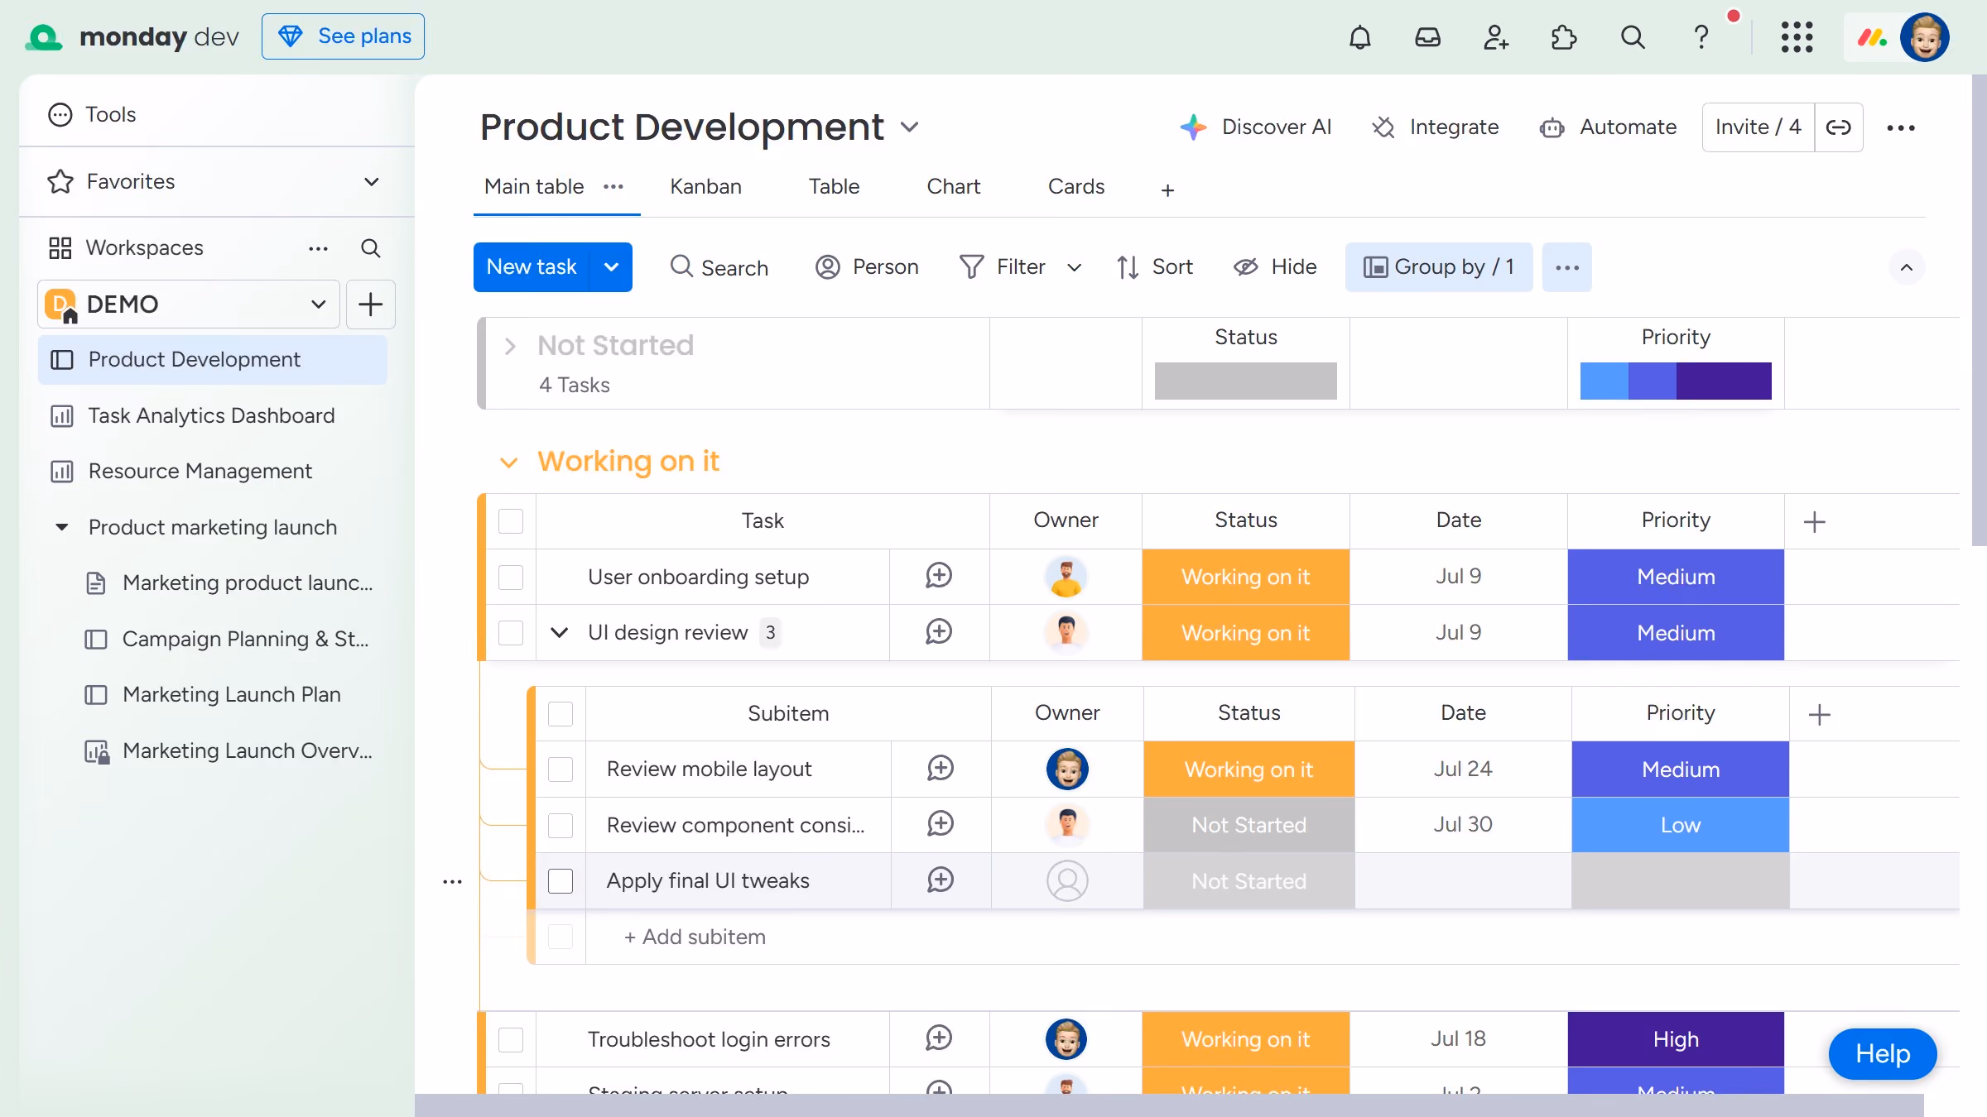Click High priority cell for Troubleshoot login errors
The image size is (1987, 1117).
pos(1676,1039)
